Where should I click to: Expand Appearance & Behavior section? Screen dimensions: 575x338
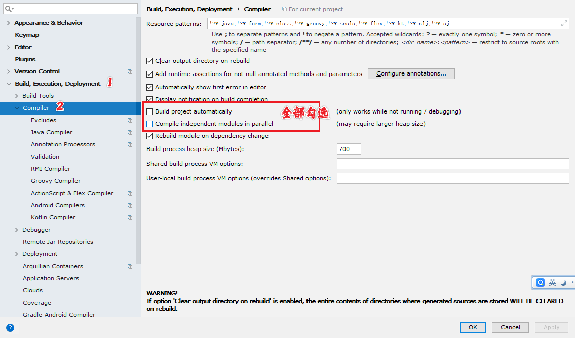pos(9,23)
